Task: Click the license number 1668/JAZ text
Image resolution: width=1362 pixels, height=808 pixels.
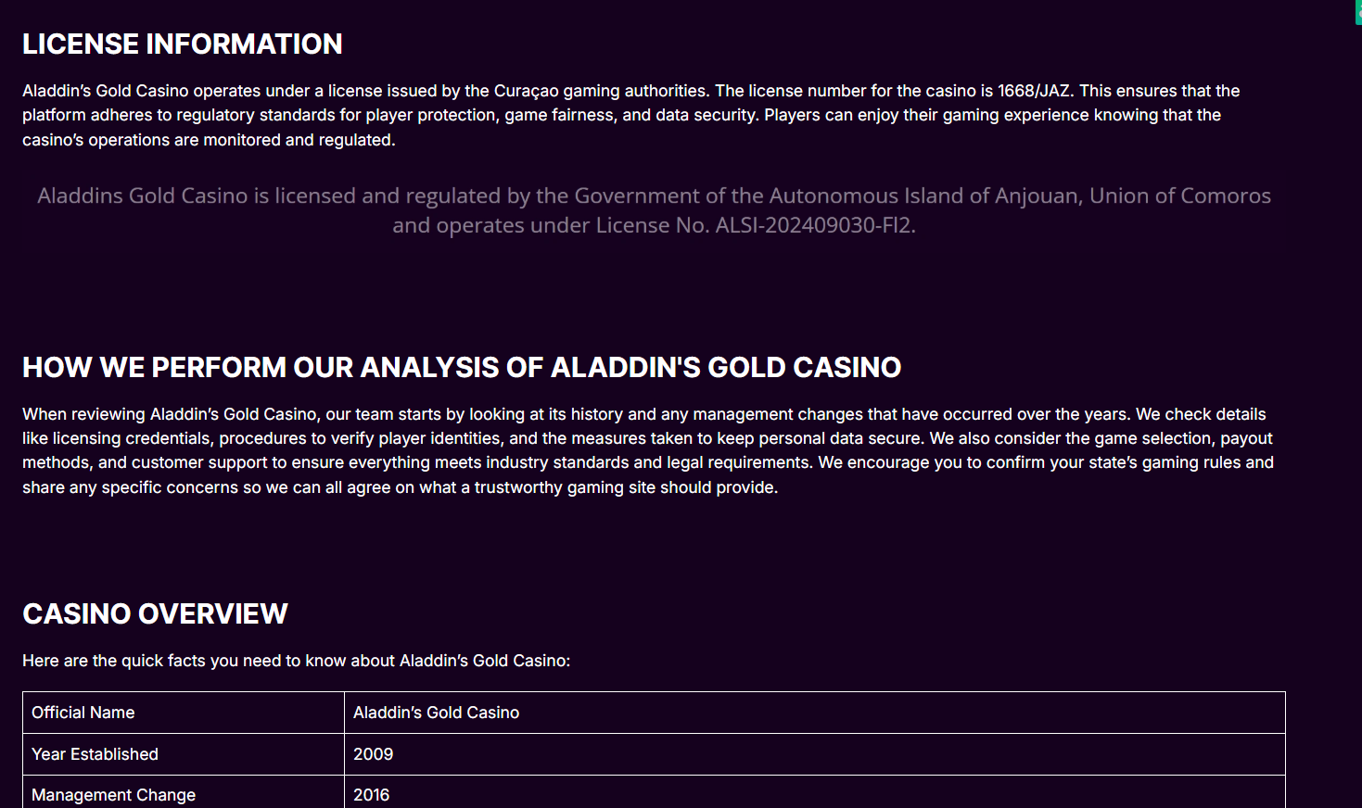Action: coord(1034,91)
